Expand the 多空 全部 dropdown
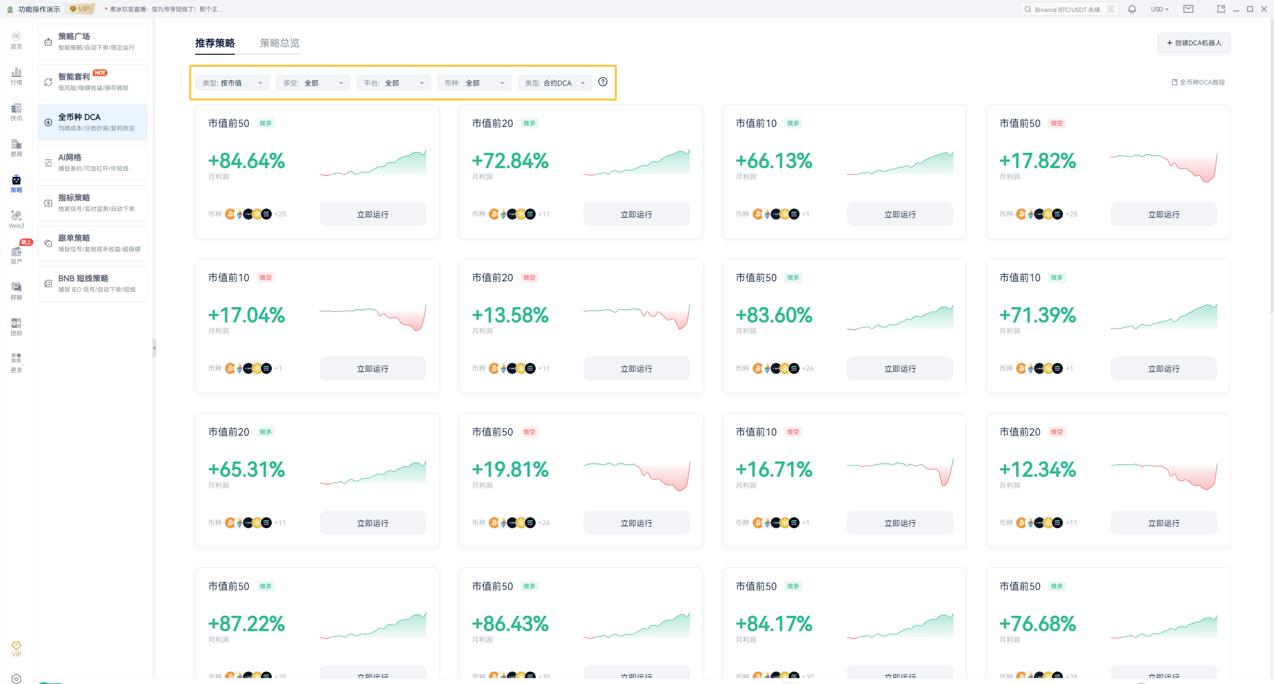This screenshot has width=1274, height=684. click(313, 83)
